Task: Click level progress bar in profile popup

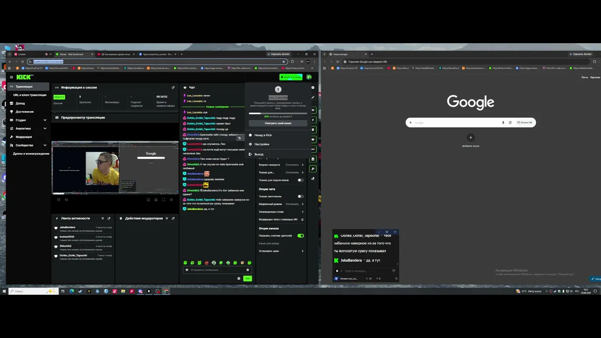Action: tap(278, 113)
